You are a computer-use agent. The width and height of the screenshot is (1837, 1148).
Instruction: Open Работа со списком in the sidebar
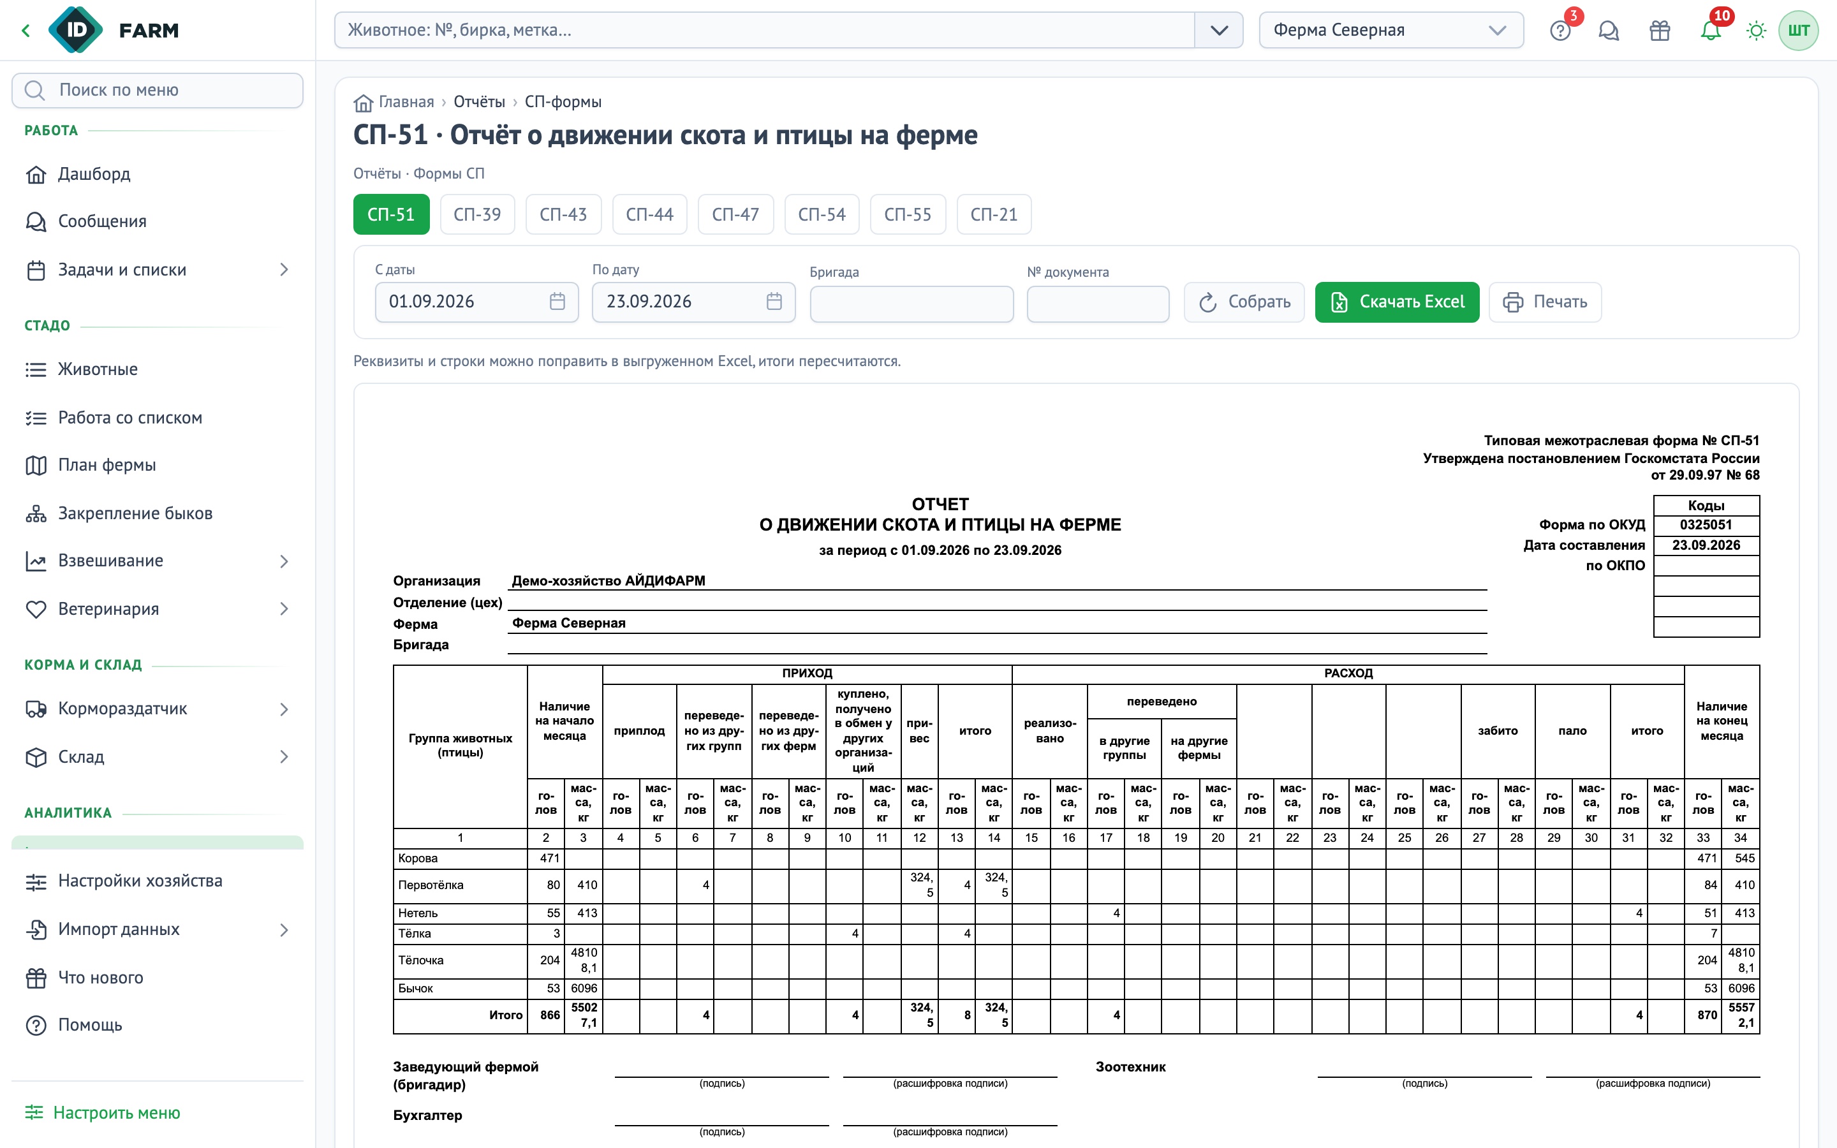coord(157,418)
